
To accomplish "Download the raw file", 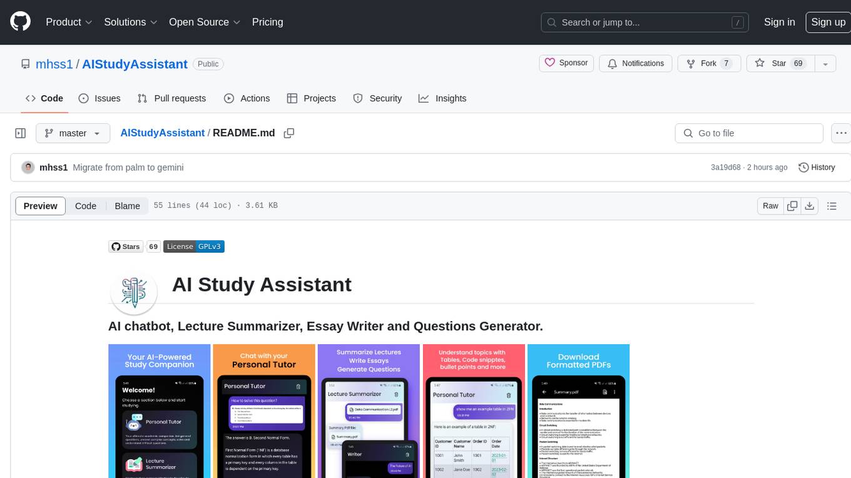I will (809, 206).
